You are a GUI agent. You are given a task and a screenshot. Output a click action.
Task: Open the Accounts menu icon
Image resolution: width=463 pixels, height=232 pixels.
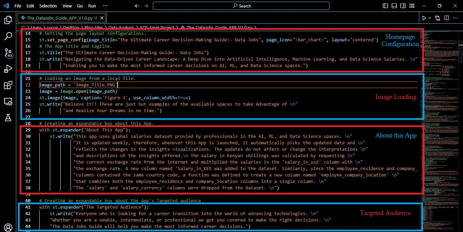click(8, 227)
